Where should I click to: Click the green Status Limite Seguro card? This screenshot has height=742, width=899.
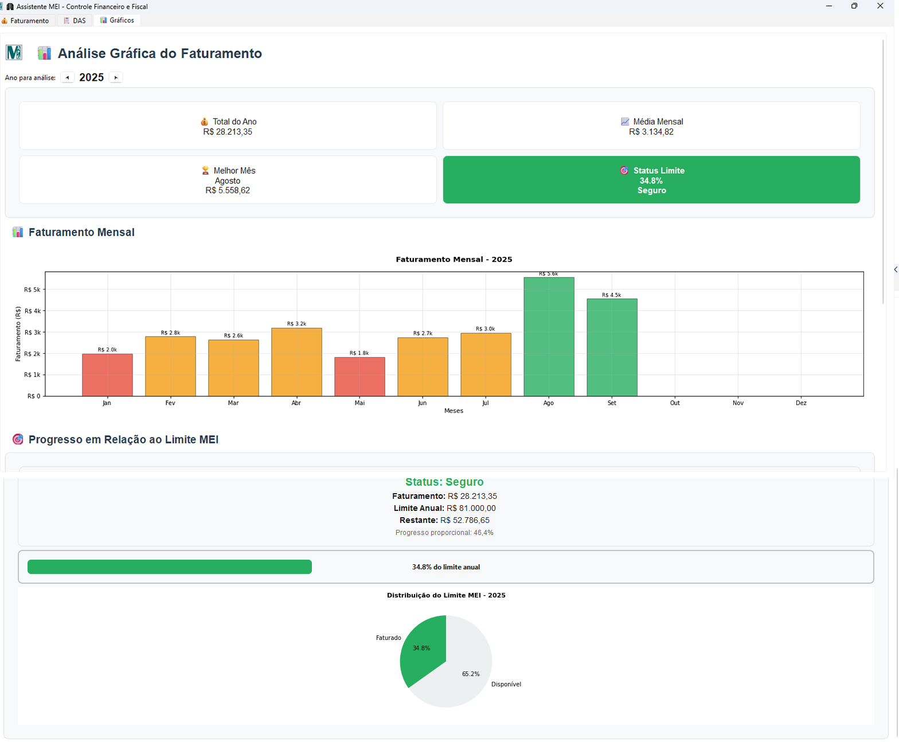[651, 180]
